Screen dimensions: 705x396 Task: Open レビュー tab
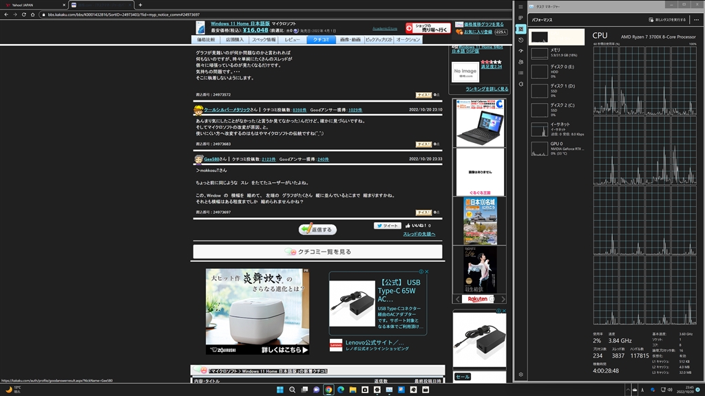[292, 39]
